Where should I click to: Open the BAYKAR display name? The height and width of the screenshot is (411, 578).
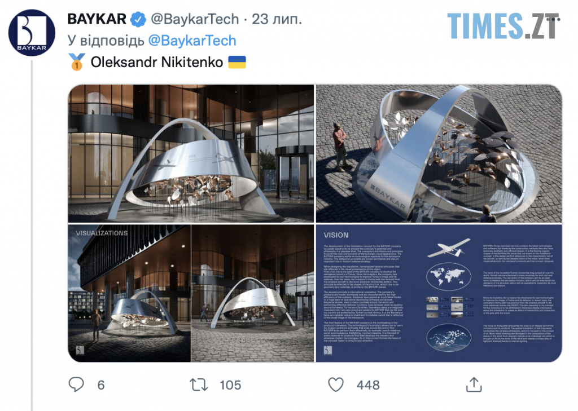[x=97, y=19]
